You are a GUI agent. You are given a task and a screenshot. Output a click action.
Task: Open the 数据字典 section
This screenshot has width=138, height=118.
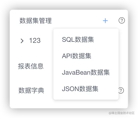pyautogui.click(x=31, y=90)
